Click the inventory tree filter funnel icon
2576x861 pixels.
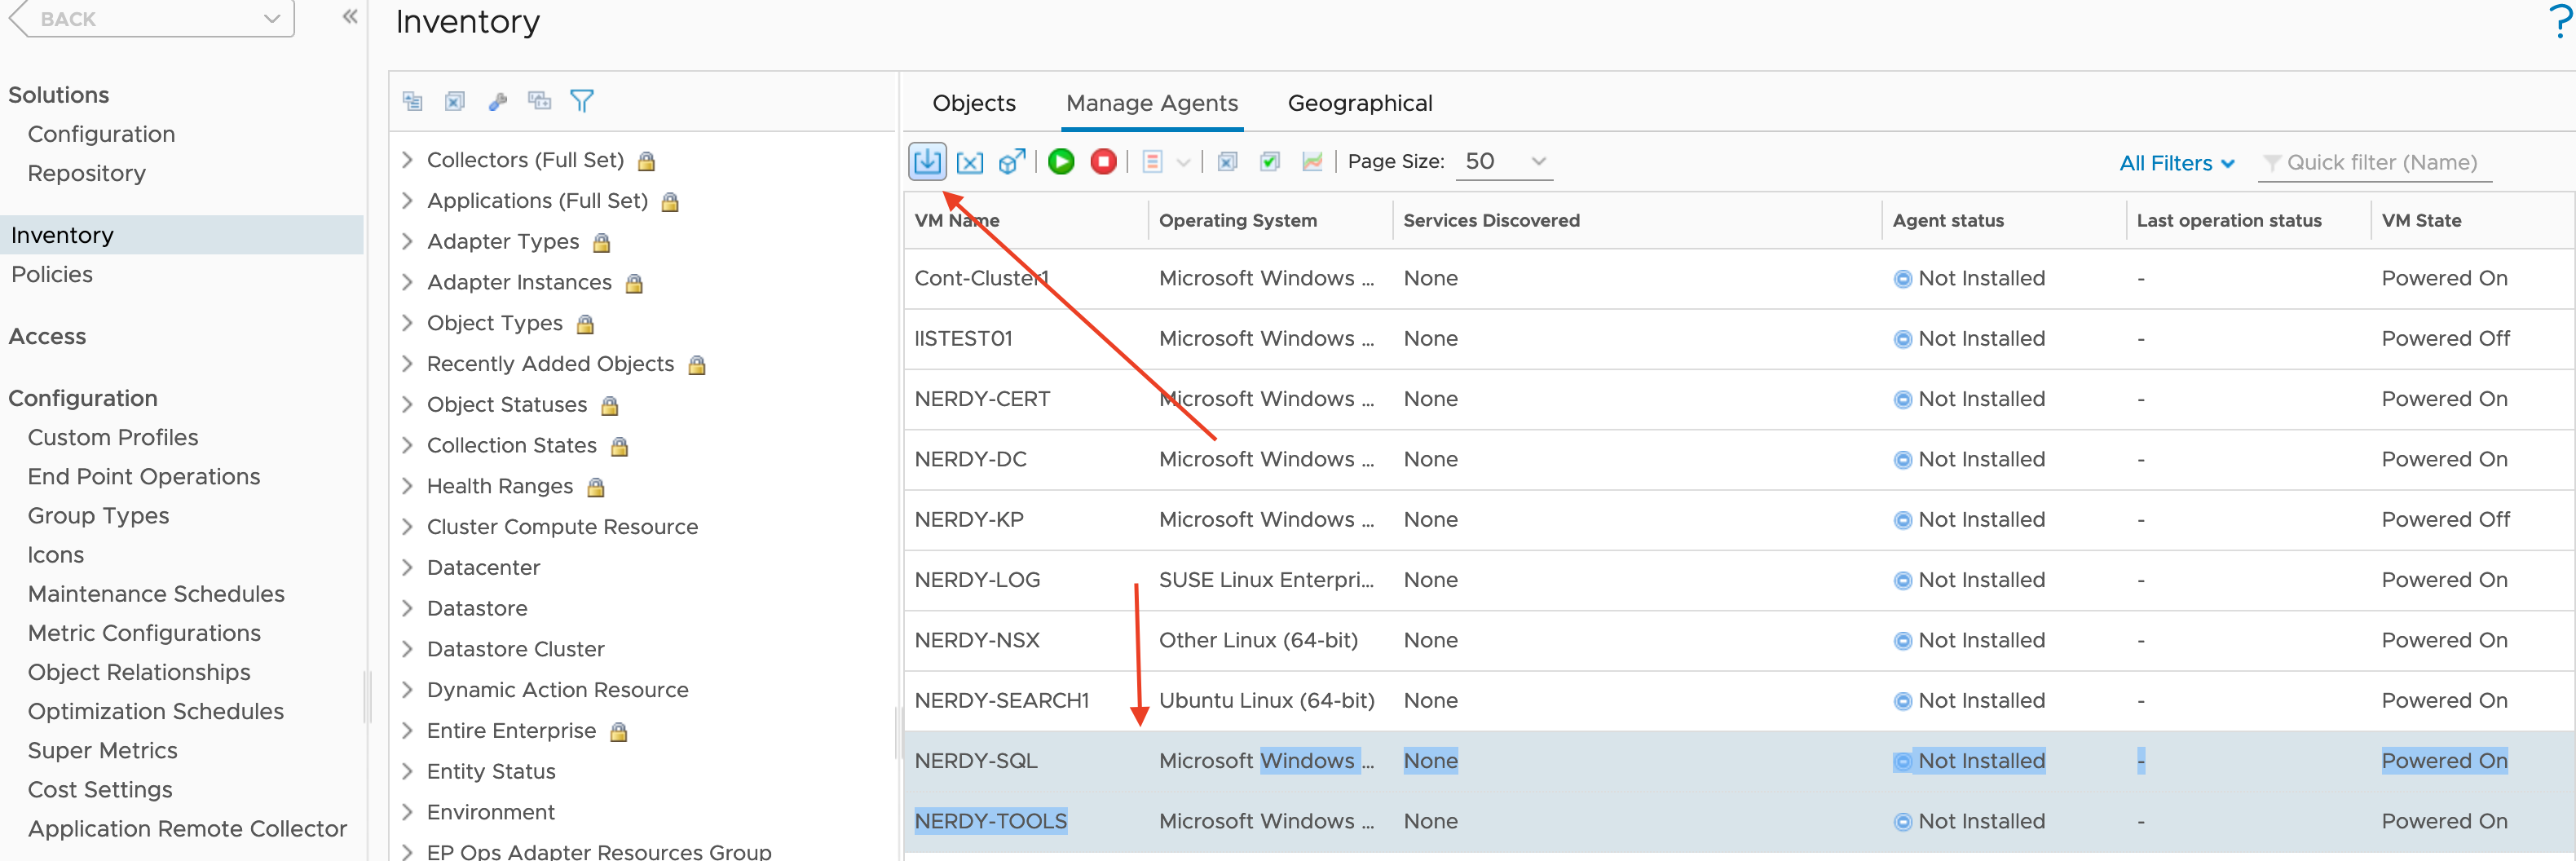pos(581,100)
